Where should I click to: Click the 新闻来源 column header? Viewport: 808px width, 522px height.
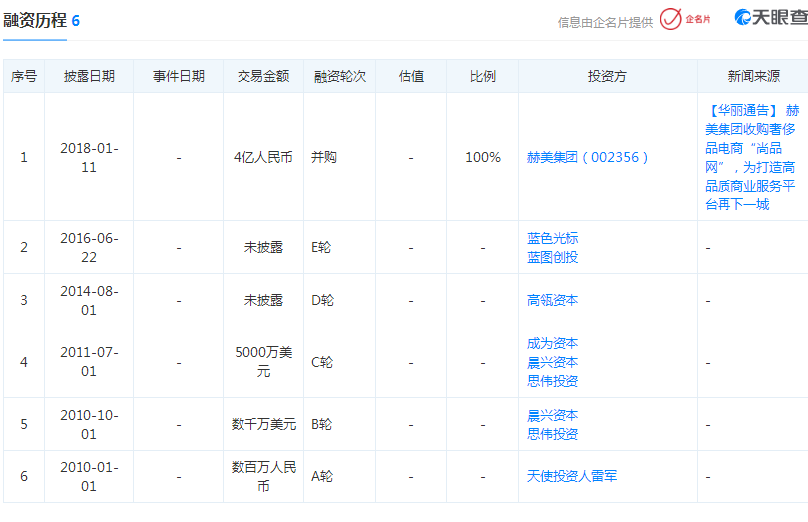[754, 76]
